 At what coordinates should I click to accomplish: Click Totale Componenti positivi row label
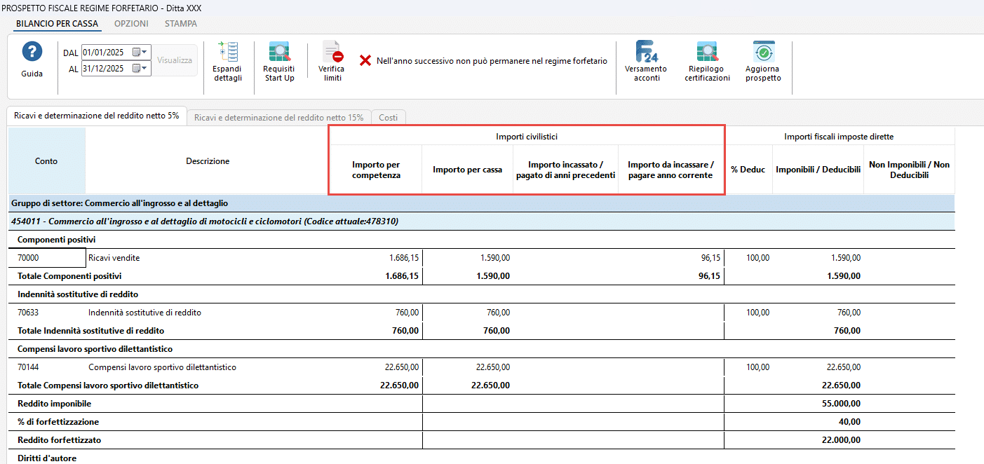click(x=69, y=276)
